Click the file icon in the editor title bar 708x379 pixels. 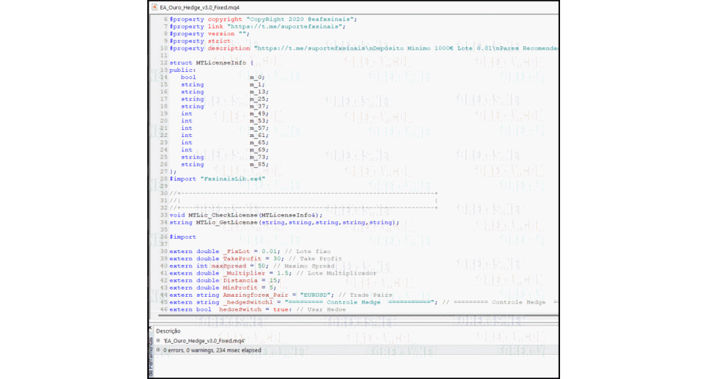[154, 7]
